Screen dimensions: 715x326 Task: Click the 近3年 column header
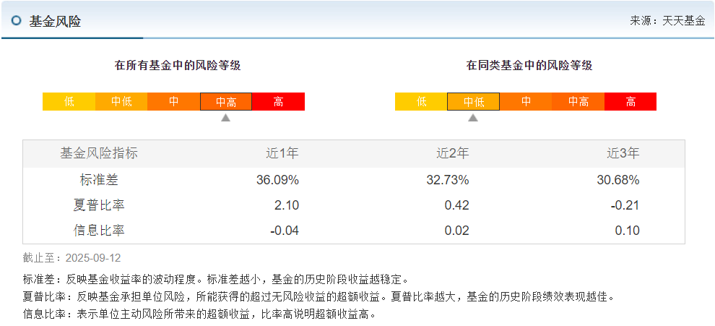click(623, 153)
